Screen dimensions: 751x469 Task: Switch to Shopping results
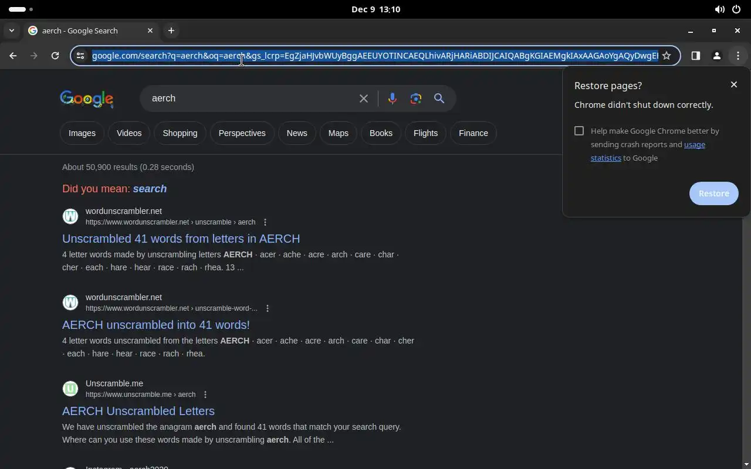click(x=180, y=133)
